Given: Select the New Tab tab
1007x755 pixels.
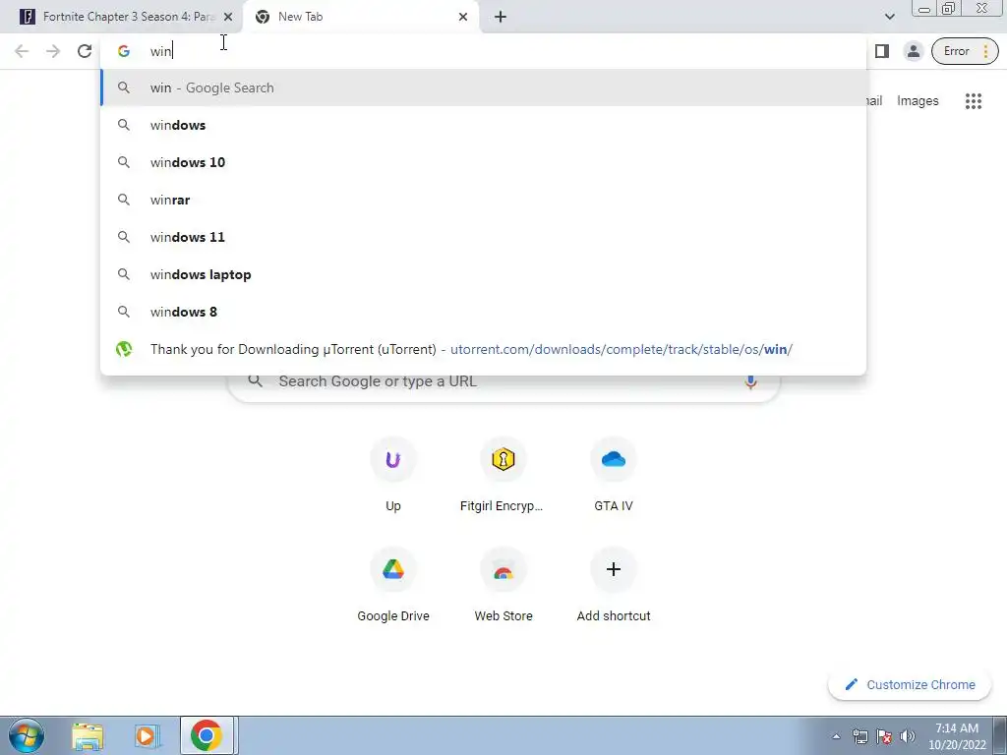Looking at the screenshot, I should coord(361,17).
